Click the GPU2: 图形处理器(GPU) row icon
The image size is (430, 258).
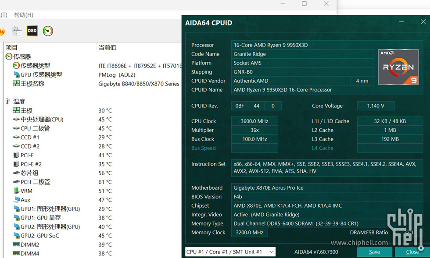(x=16, y=226)
